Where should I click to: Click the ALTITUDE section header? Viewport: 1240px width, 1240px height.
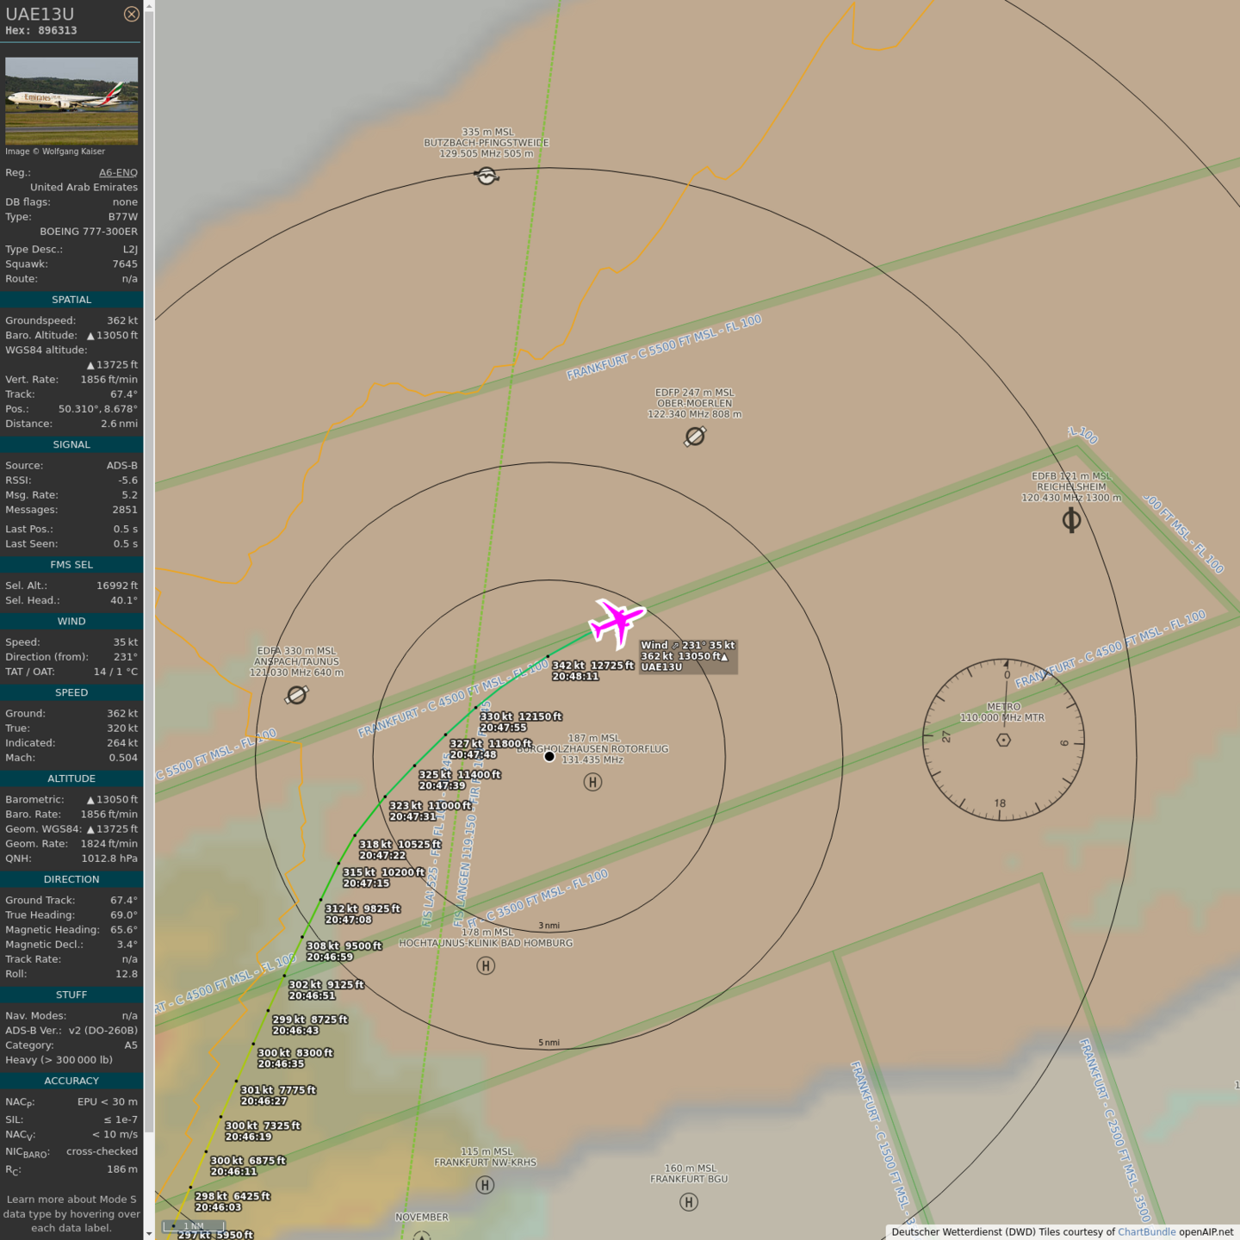tap(71, 778)
